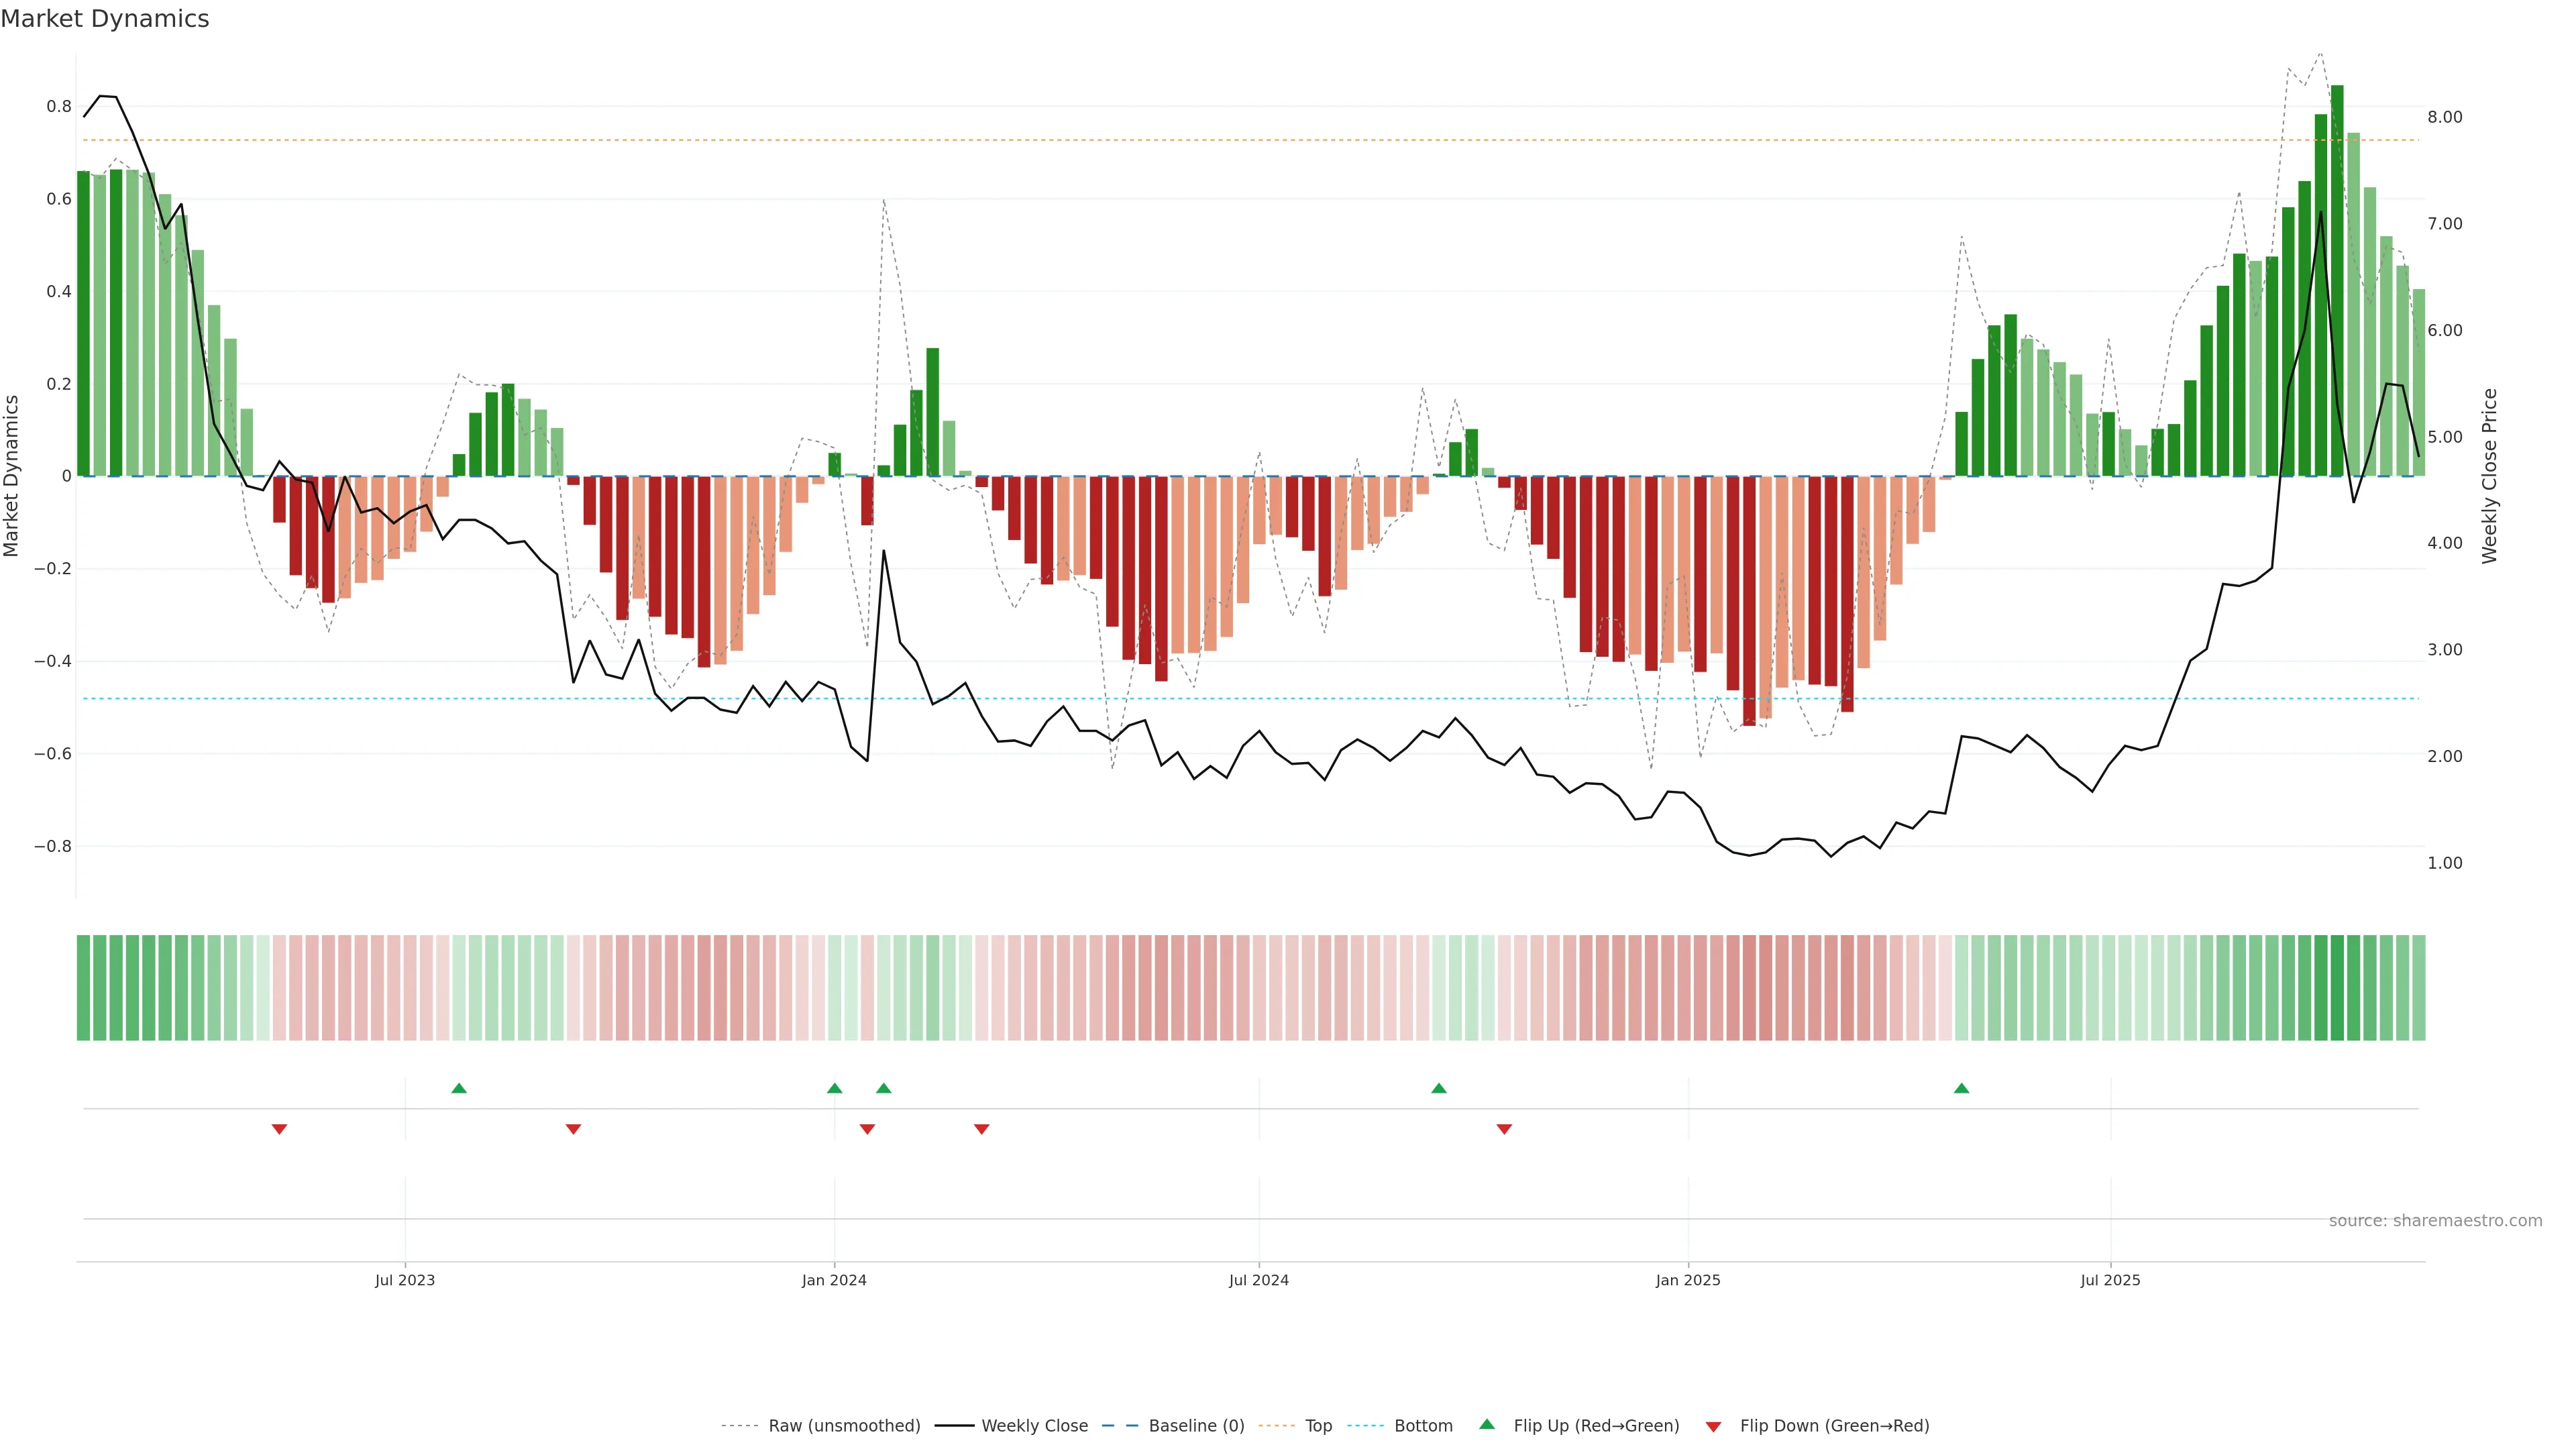The image size is (2576, 1449).
Task: Click the last red flip-down marker before Jan 2025
Action: tap(1504, 1129)
